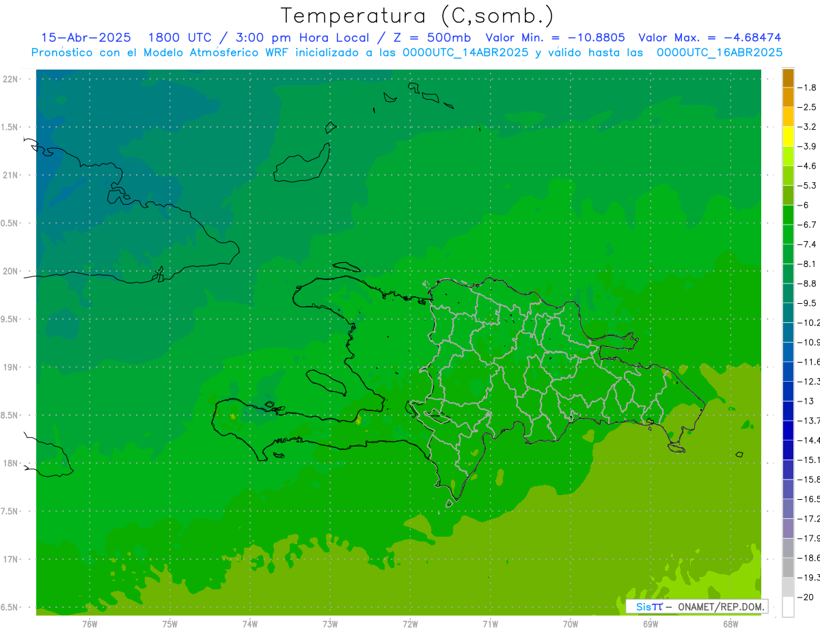Click the "69W" longitude label
This screenshot has width=820, height=633.
(x=651, y=623)
